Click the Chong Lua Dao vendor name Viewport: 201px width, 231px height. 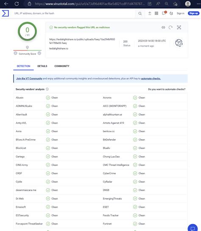(111, 156)
